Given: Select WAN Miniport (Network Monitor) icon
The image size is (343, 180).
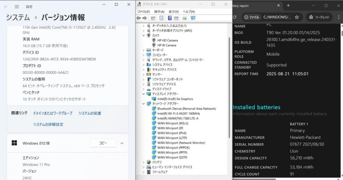Looking at the screenshot, I should [154, 143].
